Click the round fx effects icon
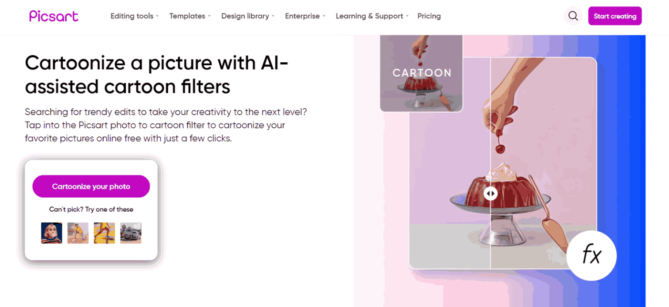This screenshot has height=307, width=669. [591, 256]
